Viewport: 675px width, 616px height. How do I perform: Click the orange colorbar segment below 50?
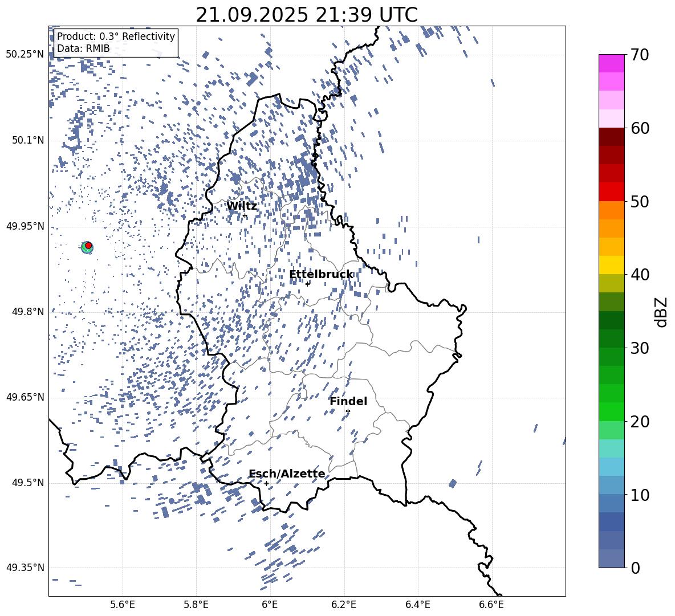pyautogui.click(x=612, y=210)
